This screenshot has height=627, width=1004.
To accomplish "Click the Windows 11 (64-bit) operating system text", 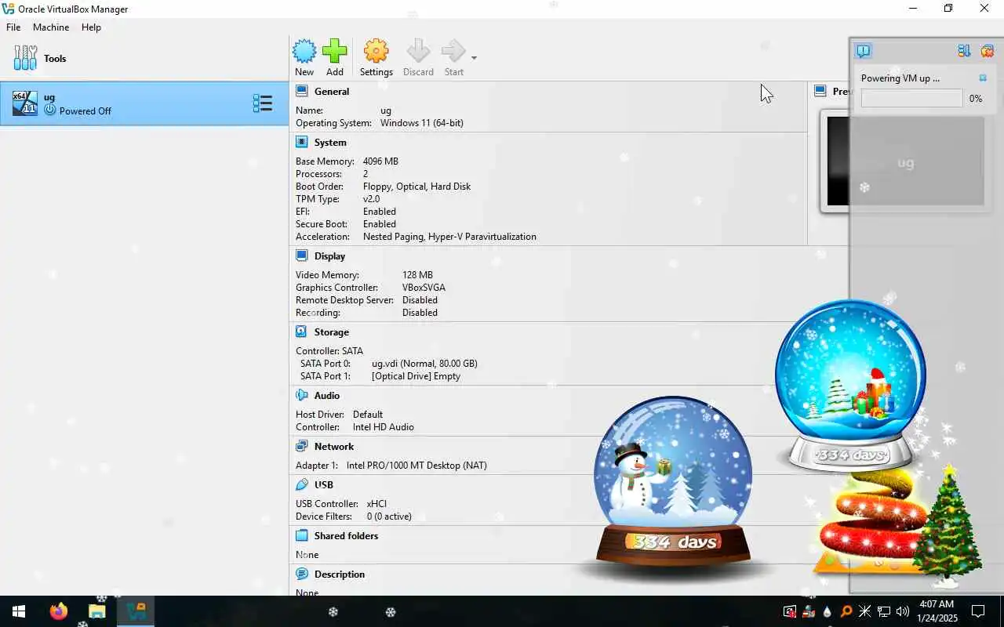I will click(422, 123).
